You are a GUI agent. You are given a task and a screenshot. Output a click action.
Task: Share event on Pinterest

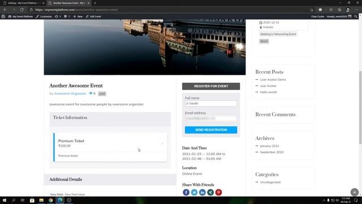pyautogui.click(x=218, y=192)
